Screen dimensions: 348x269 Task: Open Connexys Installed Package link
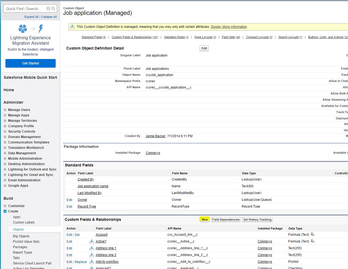click(x=153, y=153)
